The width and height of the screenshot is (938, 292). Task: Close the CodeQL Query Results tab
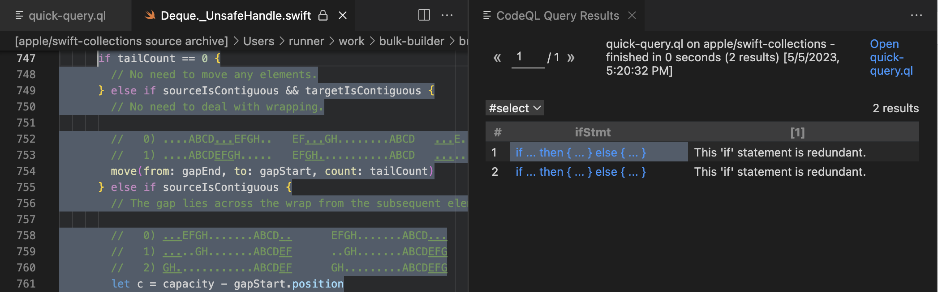(x=632, y=16)
